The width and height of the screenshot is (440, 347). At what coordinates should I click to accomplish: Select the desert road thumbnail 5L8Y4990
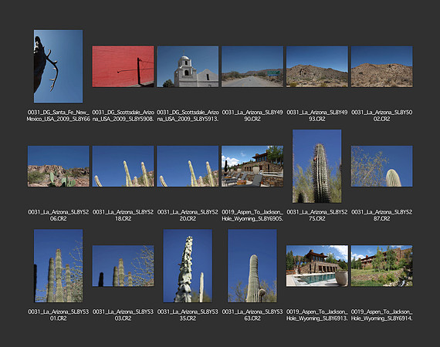(252, 66)
